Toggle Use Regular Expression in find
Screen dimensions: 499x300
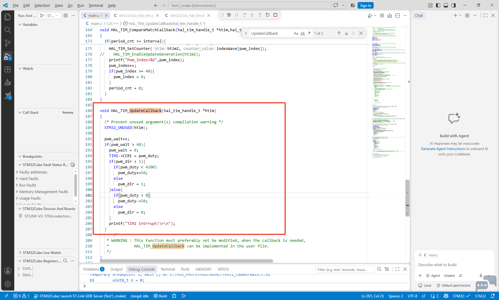pos(309,33)
